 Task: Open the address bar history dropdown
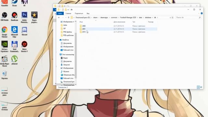point(170,18)
